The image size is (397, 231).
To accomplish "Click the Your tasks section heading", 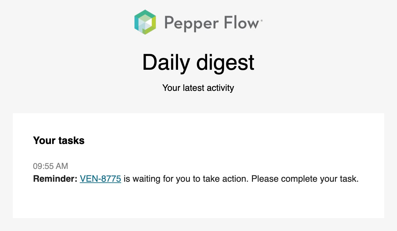I will pyautogui.click(x=59, y=140).
